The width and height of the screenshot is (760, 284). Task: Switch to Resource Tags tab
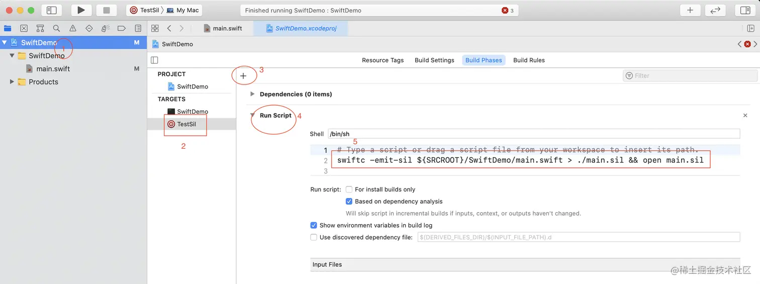(383, 60)
